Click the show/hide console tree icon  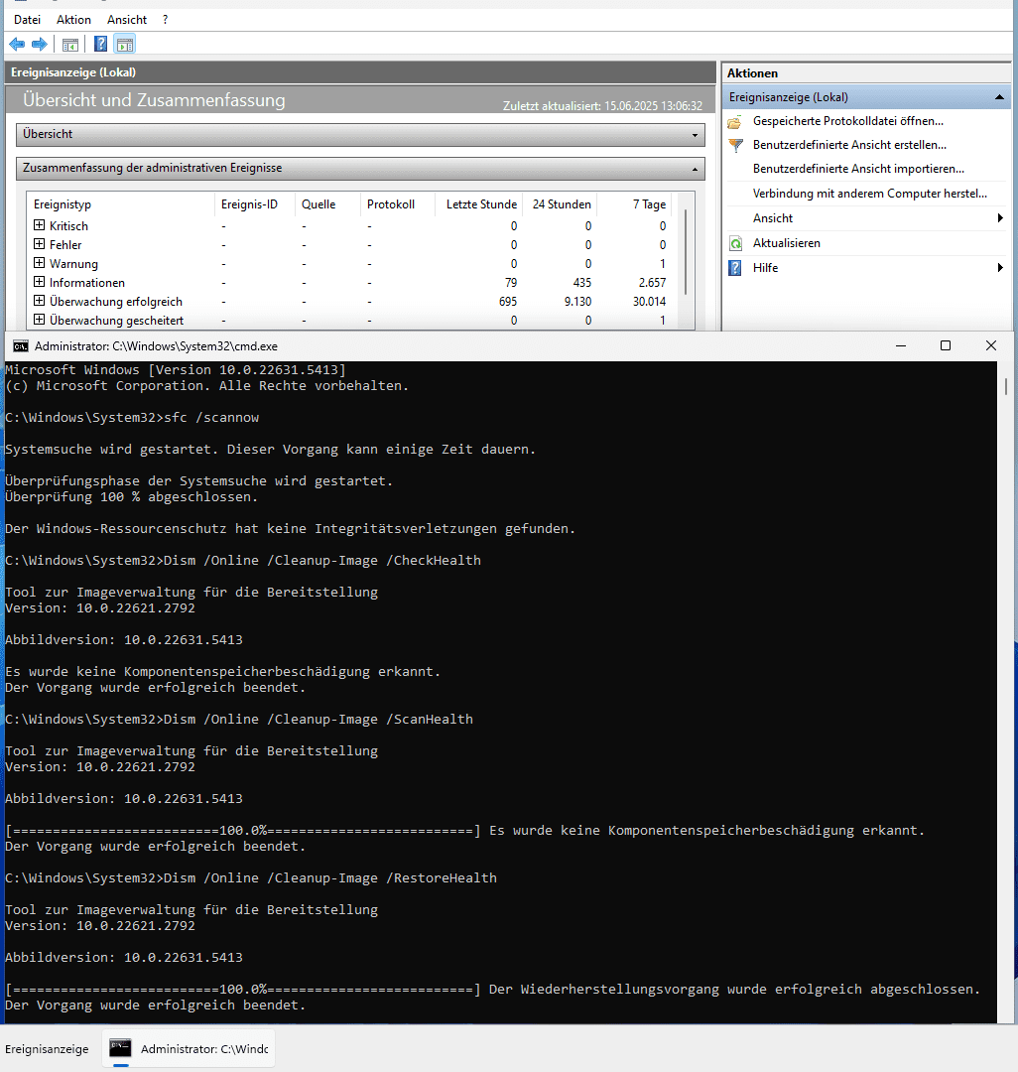[70, 45]
